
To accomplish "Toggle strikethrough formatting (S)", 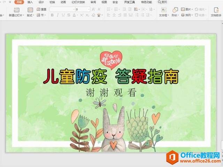I will (x=69, y=15).
